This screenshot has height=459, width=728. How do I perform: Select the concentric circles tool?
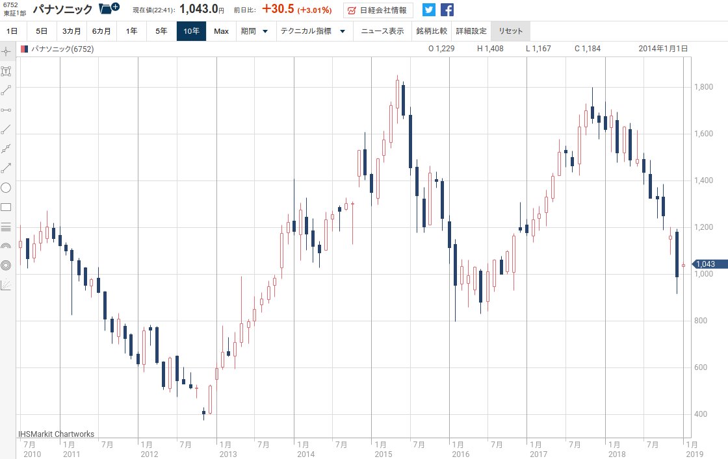coord(6,265)
